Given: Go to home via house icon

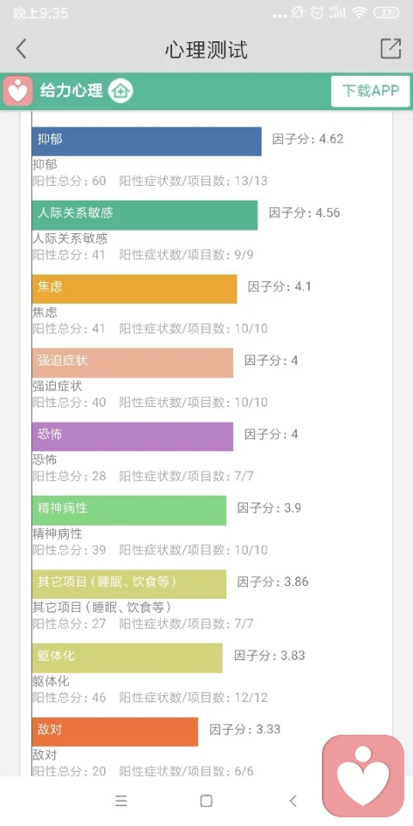Looking at the screenshot, I should (120, 90).
